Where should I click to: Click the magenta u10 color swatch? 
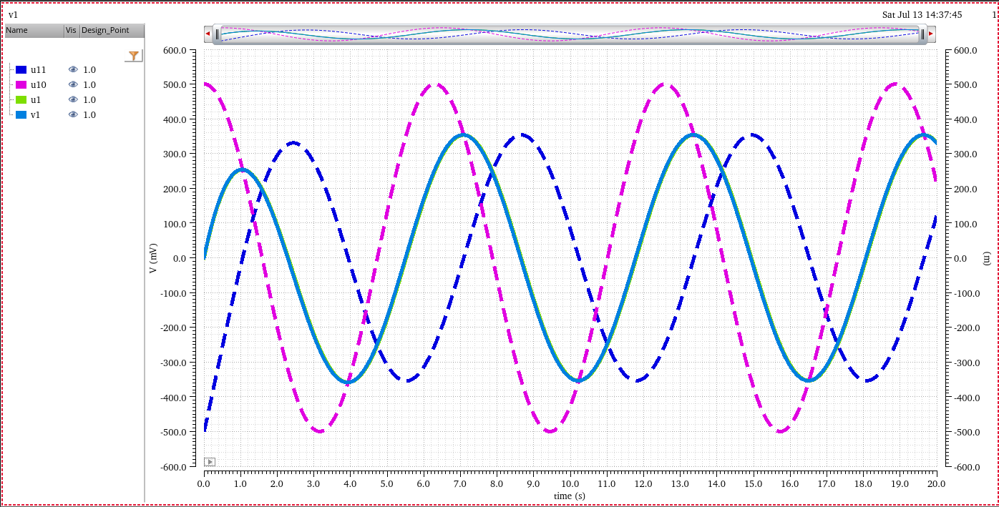(x=21, y=84)
